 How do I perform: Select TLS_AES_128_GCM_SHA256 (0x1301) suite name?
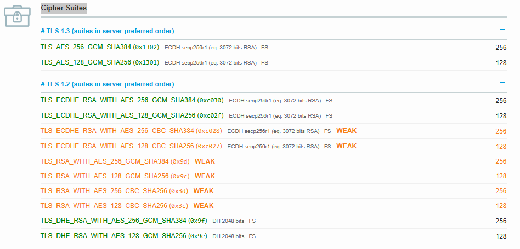(x=100, y=62)
